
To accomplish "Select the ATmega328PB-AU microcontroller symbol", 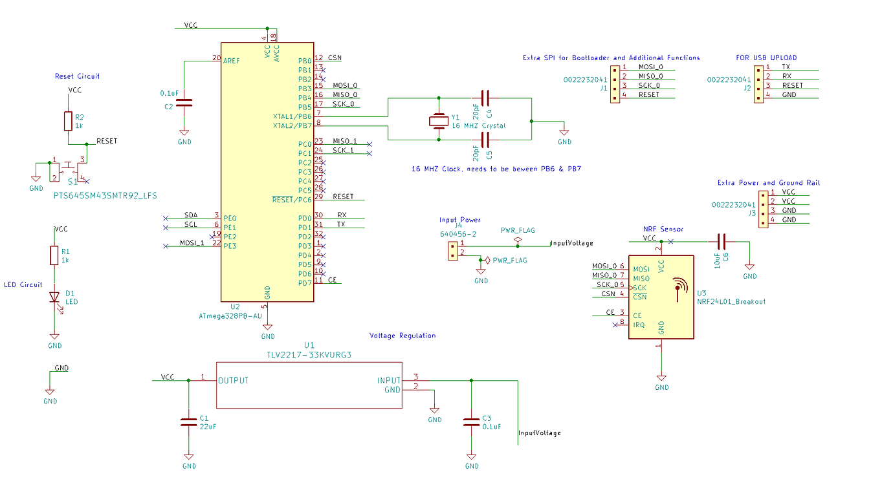I will 267,172.
